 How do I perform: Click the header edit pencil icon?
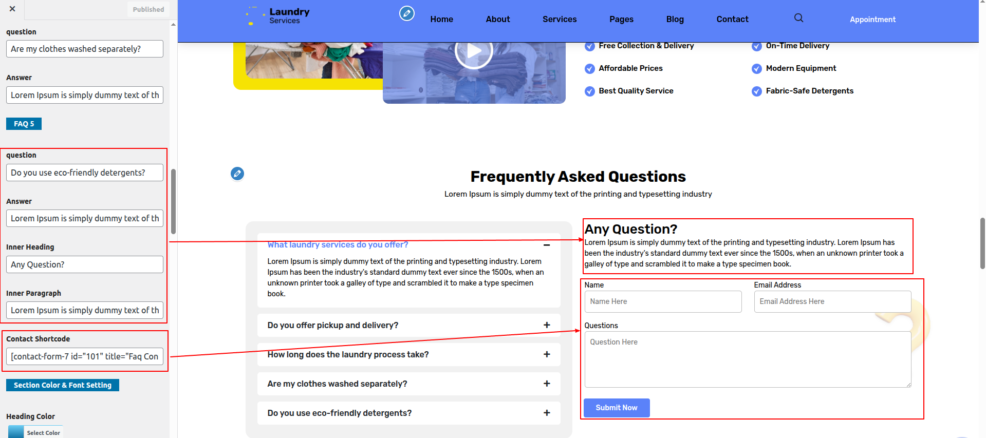pyautogui.click(x=406, y=13)
